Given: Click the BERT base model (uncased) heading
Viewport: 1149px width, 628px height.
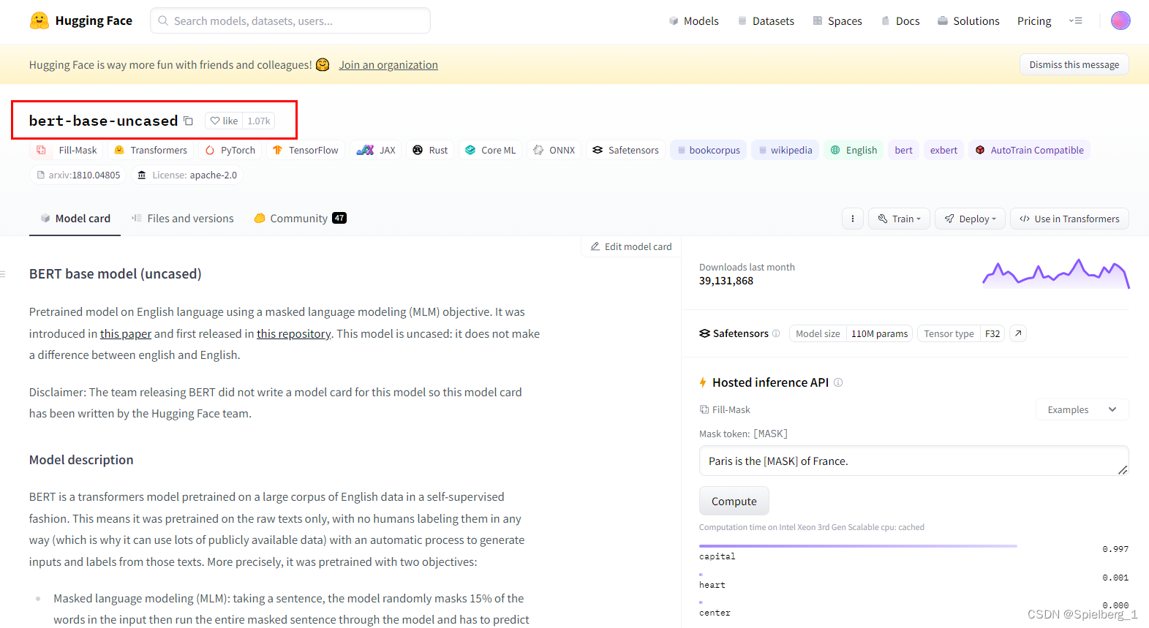Looking at the screenshot, I should pos(115,274).
